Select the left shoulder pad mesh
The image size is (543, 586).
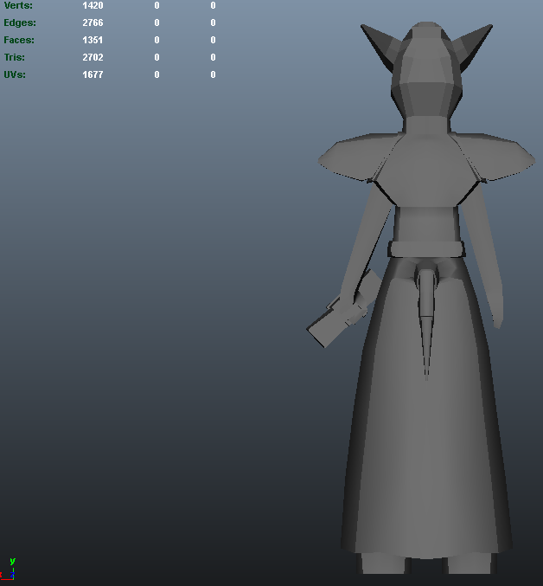point(355,157)
